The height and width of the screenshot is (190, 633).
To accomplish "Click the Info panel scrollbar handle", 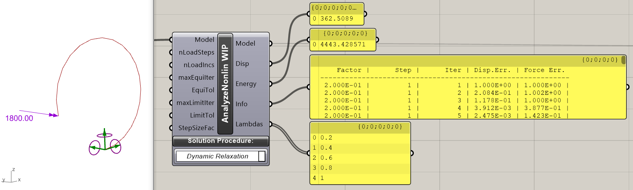I will pos(623,60).
